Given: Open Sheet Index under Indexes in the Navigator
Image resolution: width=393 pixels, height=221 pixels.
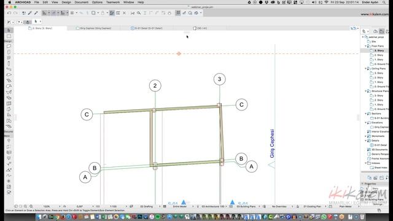Looking at the screenshot, I should coord(378,168).
